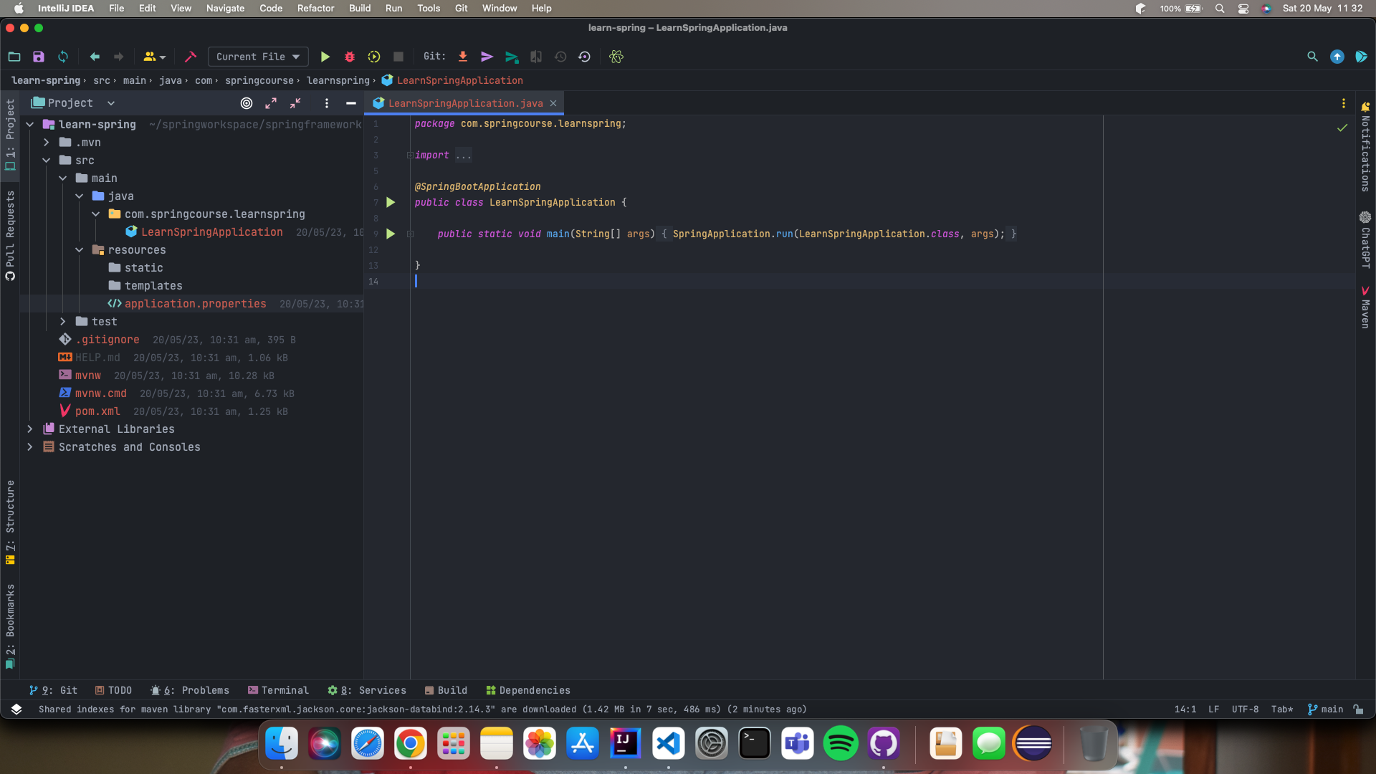The image size is (1376, 774).
Task: Click the Stop square icon
Action: pyautogui.click(x=398, y=57)
